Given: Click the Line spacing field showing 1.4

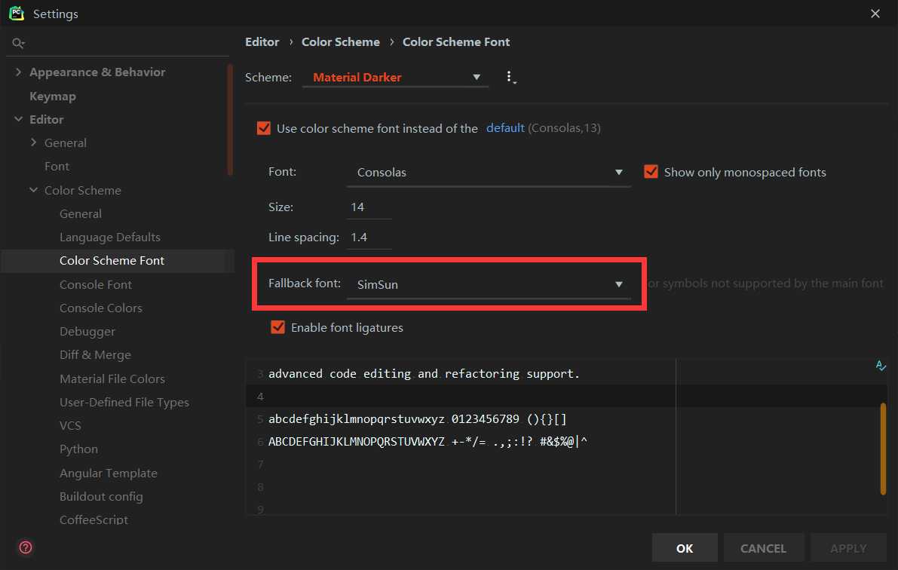Looking at the screenshot, I should pos(369,237).
